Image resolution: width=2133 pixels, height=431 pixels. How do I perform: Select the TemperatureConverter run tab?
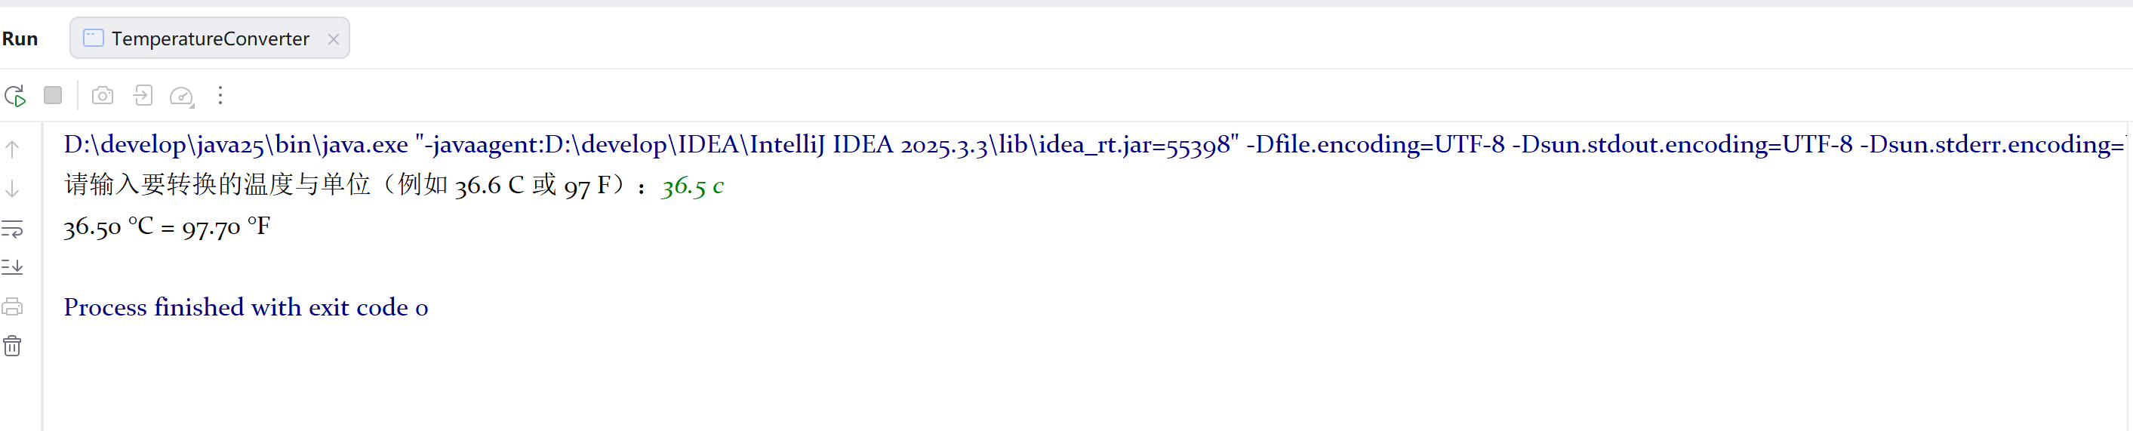coord(210,38)
